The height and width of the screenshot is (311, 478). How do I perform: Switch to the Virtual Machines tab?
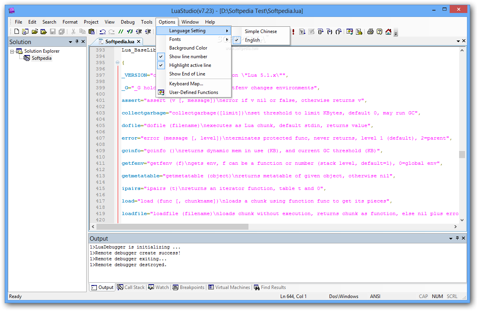[x=229, y=287]
